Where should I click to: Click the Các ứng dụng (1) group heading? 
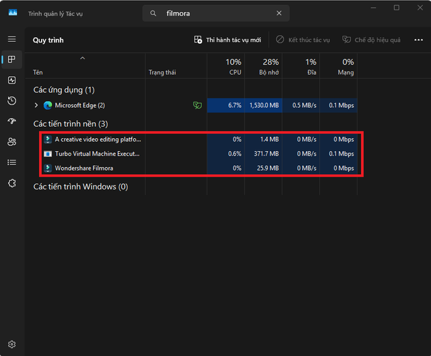pyautogui.click(x=64, y=90)
